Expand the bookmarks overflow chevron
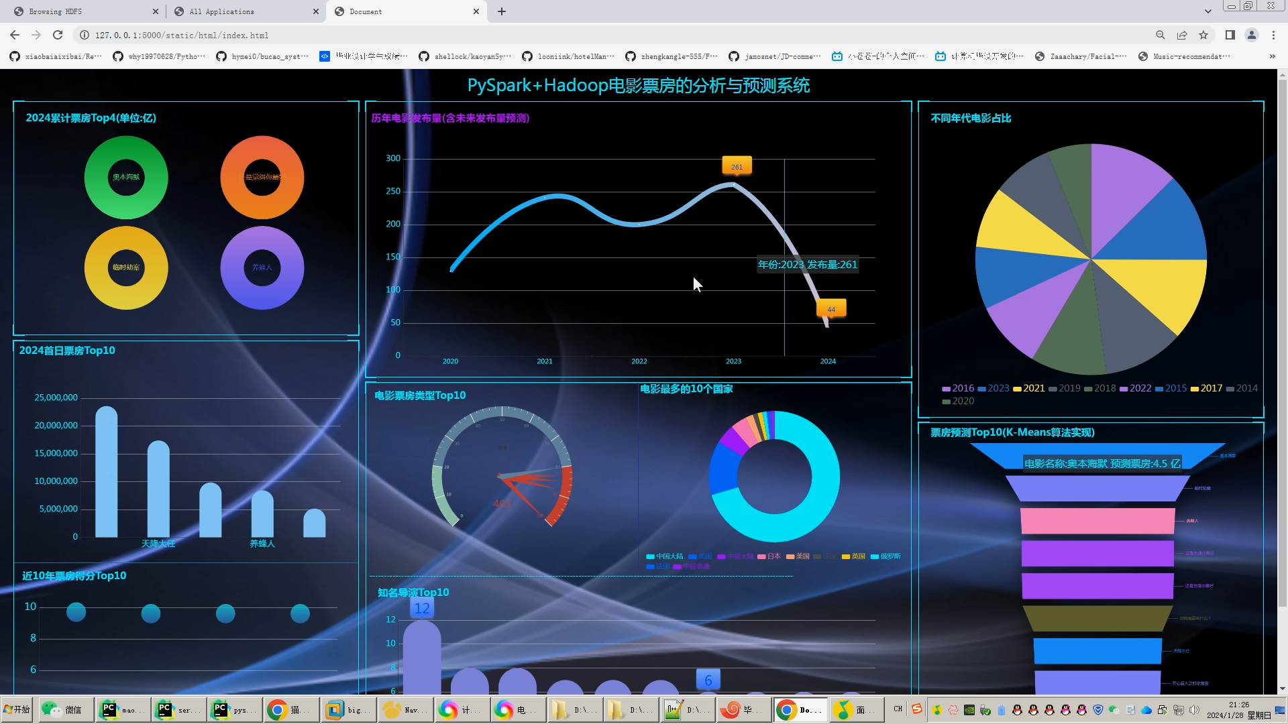The height and width of the screenshot is (724, 1288). 1272,56
